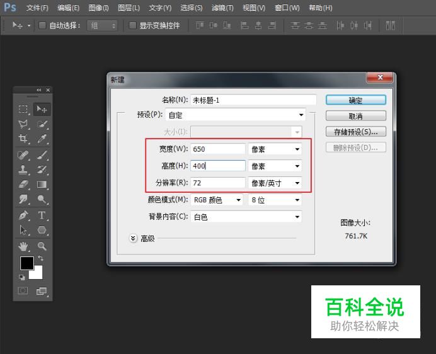Open the 视图(V) menu
Viewport: 436px width, 354px height.
click(254, 8)
